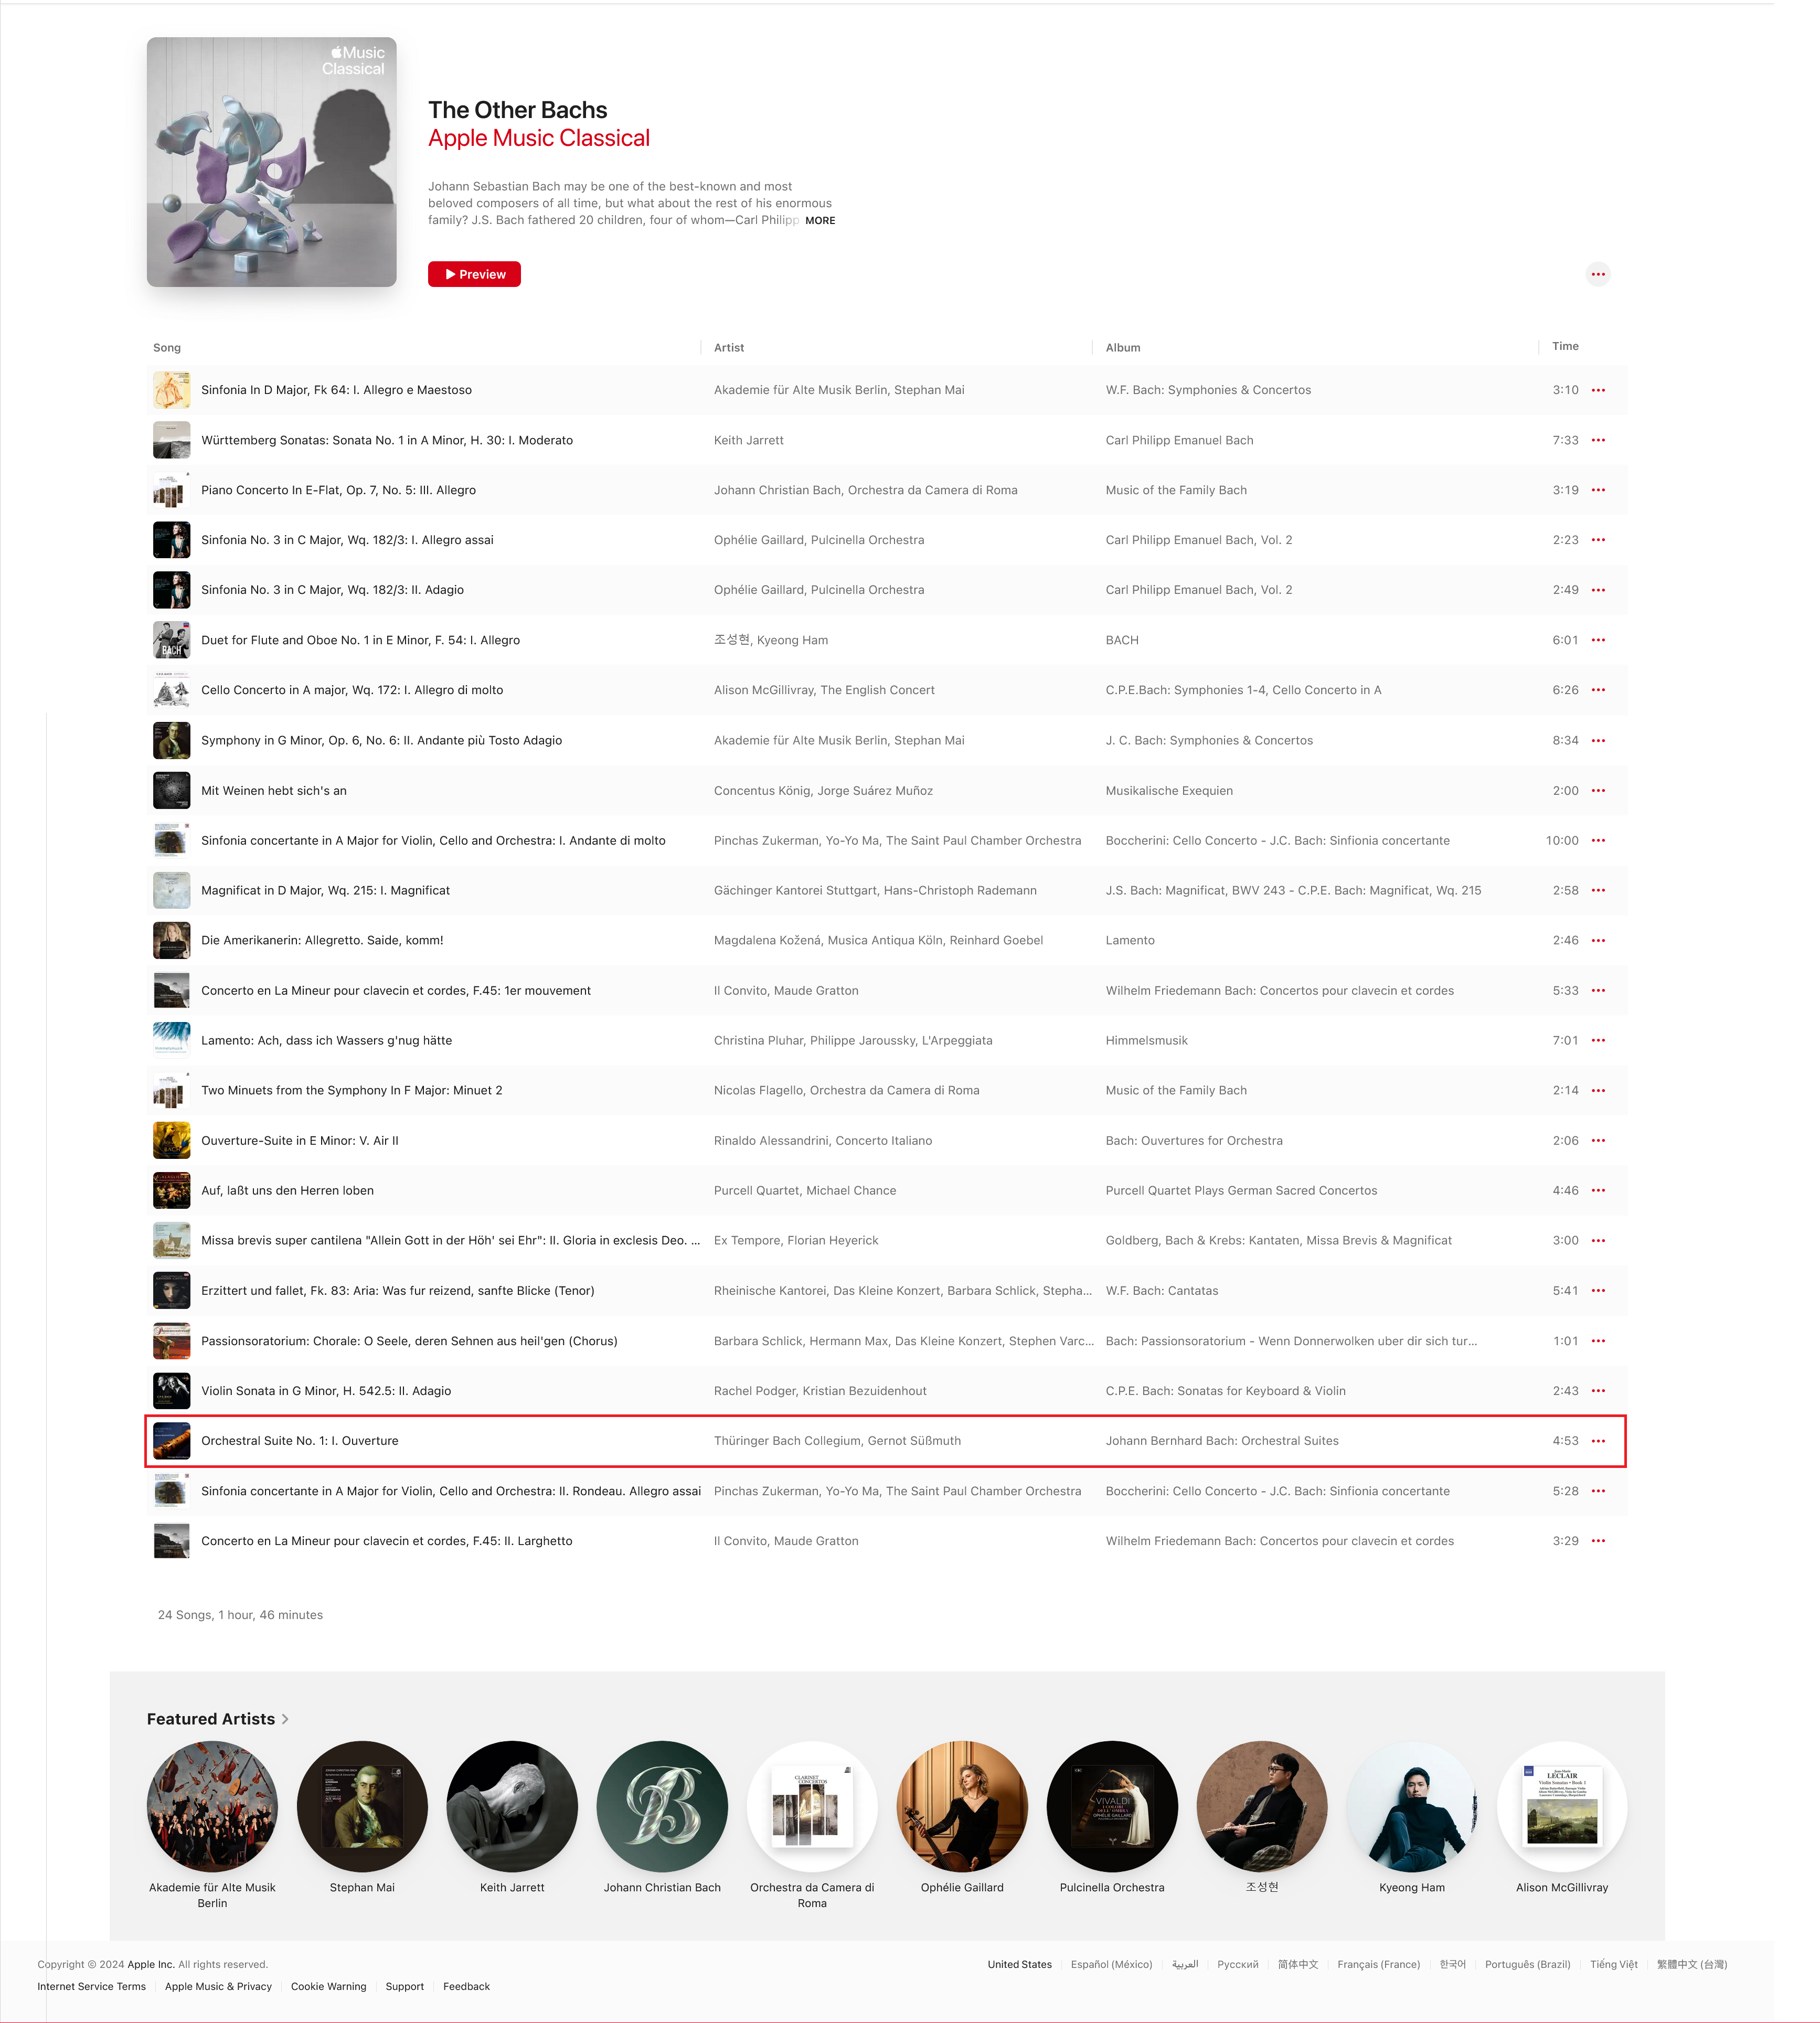Screen dimensions: 1820x2023
Task: Click more options for Violin Sonata in G Minor
Action: [x=1598, y=1391]
